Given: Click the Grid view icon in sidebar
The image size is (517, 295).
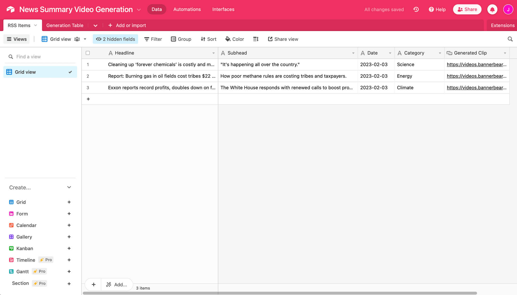Looking at the screenshot, I should pyautogui.click(x=9, y=72).
